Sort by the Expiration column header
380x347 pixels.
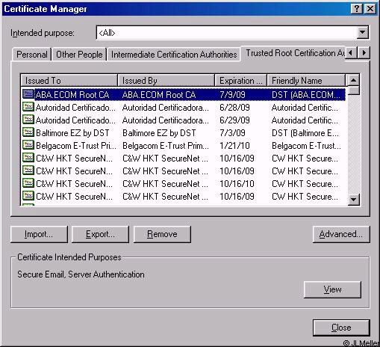pyautogui.click(x=240, y=81)
